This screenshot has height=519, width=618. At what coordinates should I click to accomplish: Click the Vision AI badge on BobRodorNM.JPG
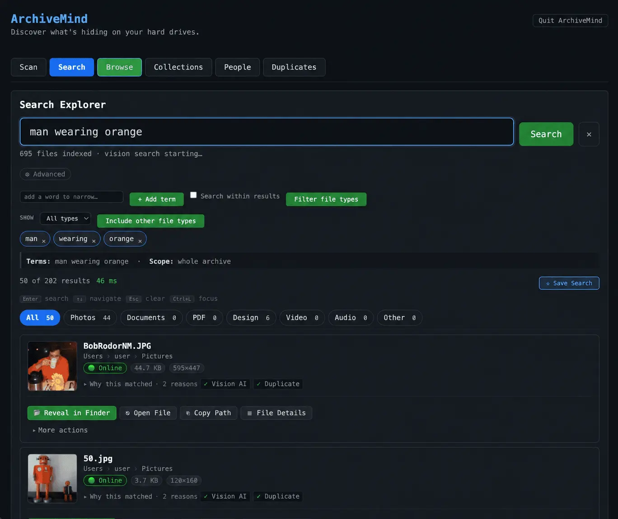click(225, 384)
